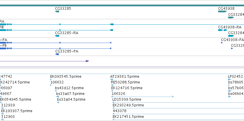Viewport: 244px width, 121px height.
Task: Click the EK124716.5prime label
Action: 127,88
